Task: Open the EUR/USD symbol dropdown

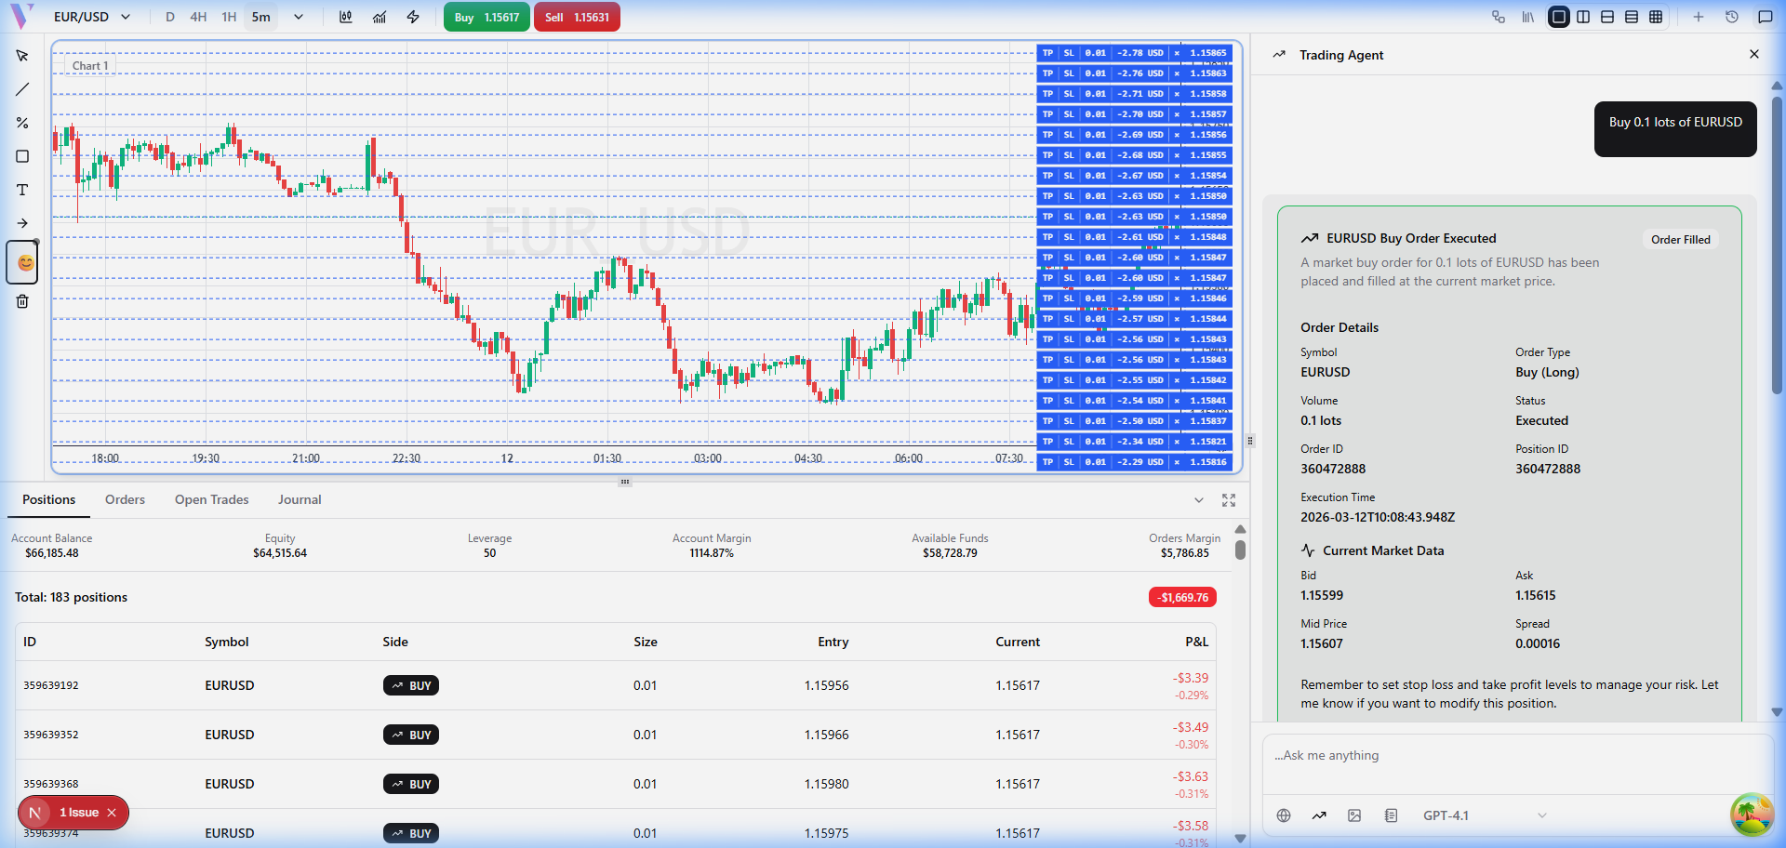Action: tap(91, 17)
